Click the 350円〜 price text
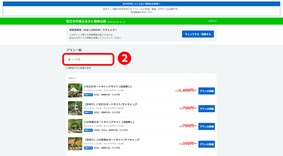This screenshot has width=283, height=156. pos(189,143)
